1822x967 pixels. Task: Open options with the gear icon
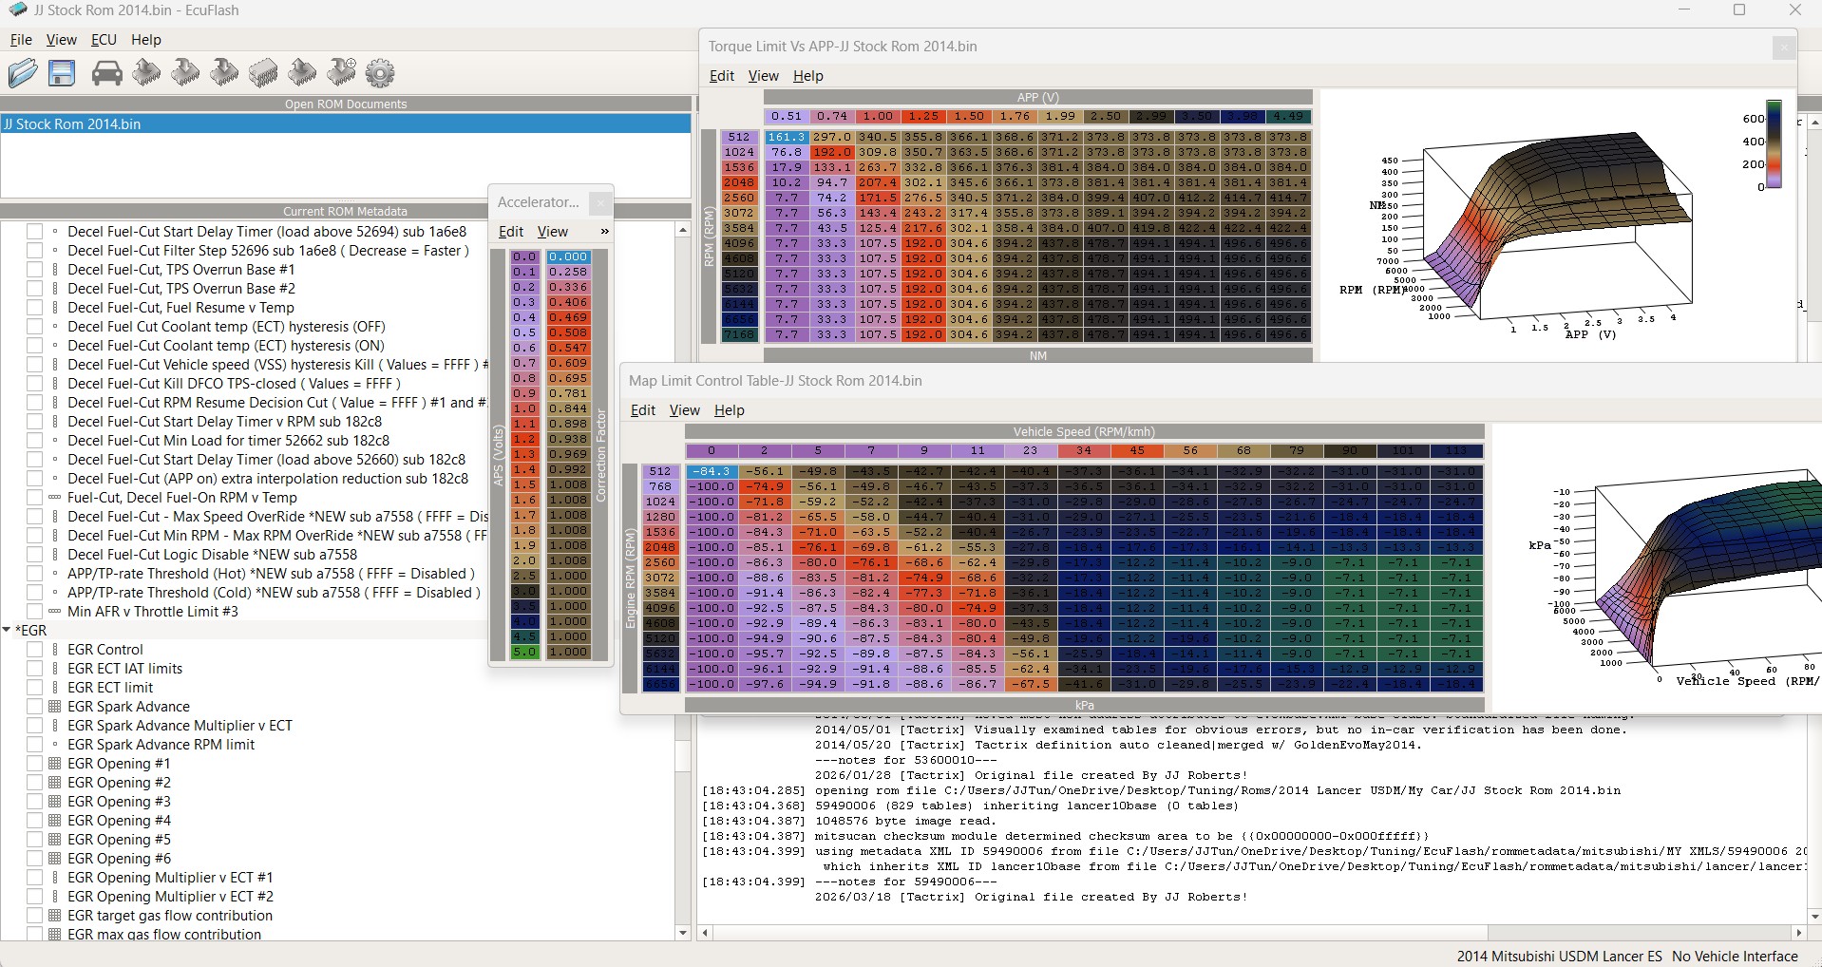pos(380,73)
